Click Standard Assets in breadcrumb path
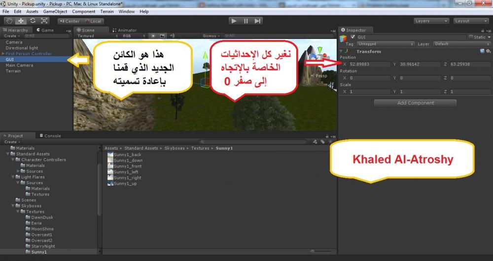493x261 pixels. (141, 148)
